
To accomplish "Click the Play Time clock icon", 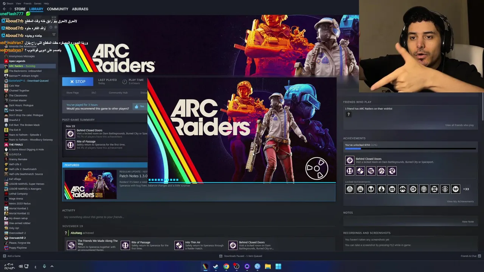I will tap(124, 81).
